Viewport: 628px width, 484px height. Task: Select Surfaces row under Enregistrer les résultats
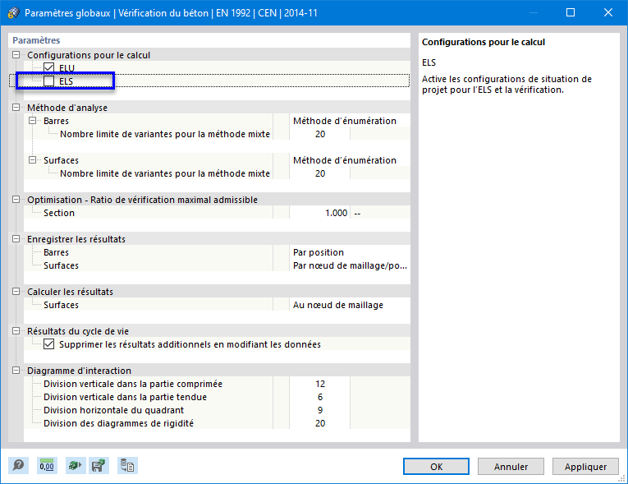61,265
